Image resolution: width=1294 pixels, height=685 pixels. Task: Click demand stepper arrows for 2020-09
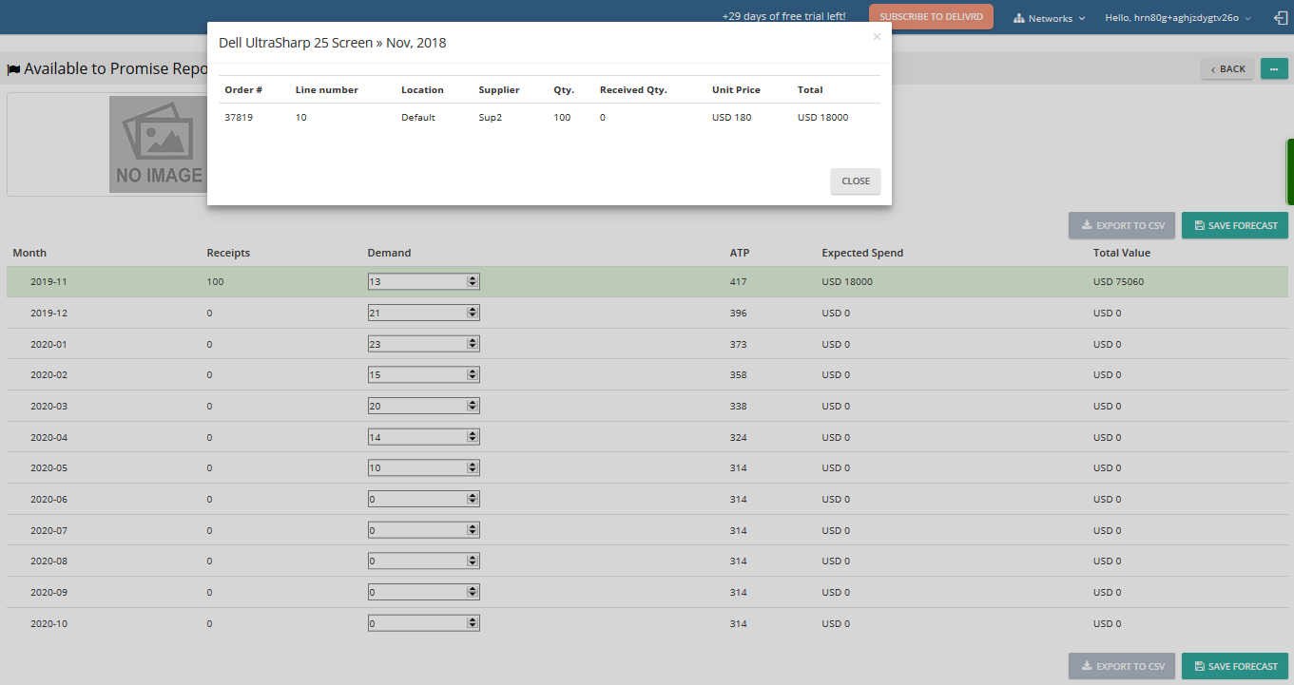(x=473, y=592)
